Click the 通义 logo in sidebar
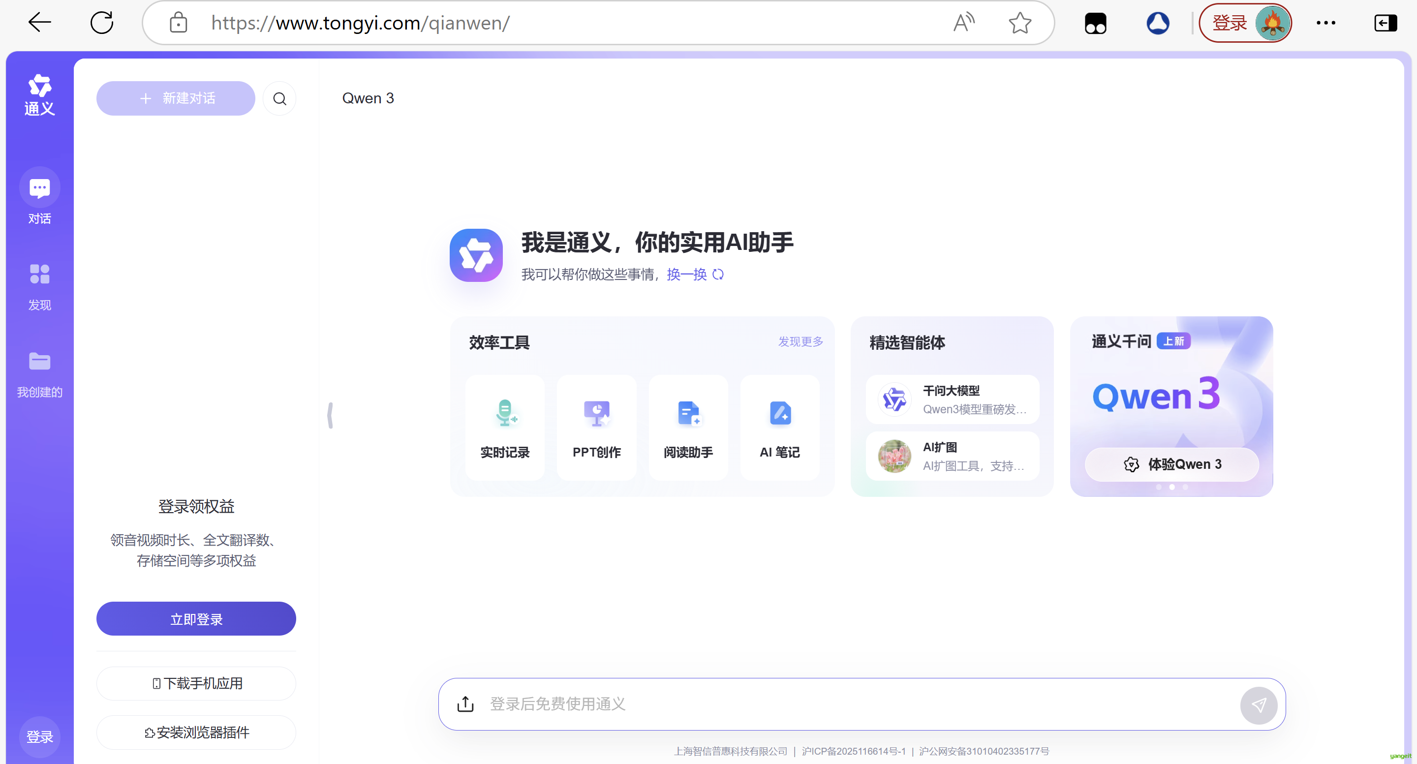This screenshot has height=764, width=1417. [x=39, y=95]
